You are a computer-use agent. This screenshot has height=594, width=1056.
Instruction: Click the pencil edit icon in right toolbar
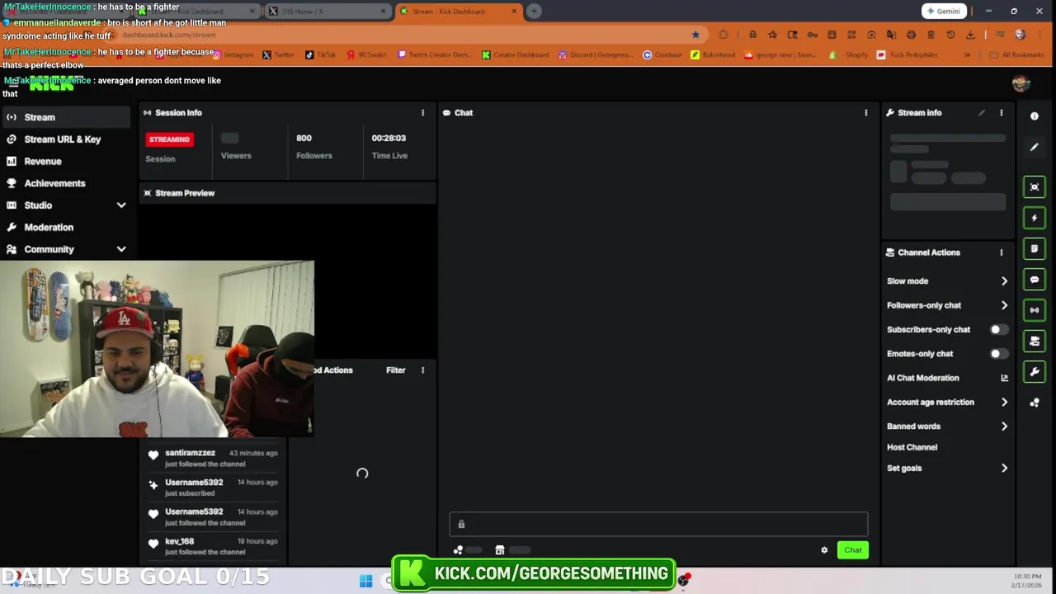(1035, 147)
